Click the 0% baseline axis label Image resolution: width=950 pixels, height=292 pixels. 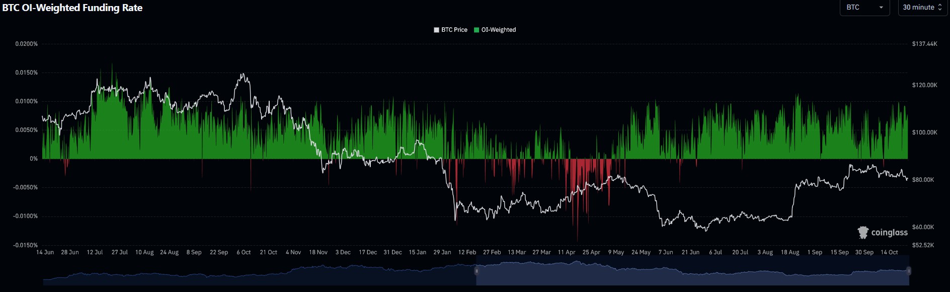34,159
